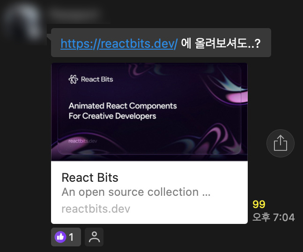Open the React Bits preview banner image
The width and height of the screenshot is (303, 252).
click(x=149, y=112)
